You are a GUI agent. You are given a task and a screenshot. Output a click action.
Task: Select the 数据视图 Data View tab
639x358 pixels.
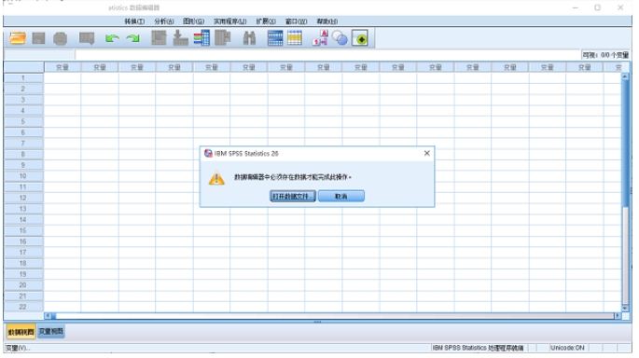pos(21,332)
